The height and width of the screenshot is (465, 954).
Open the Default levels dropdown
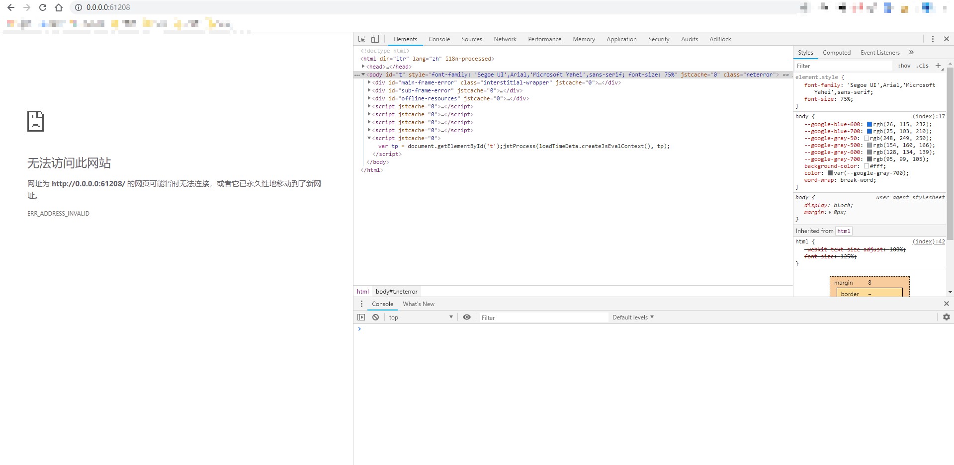coord(632,317)
